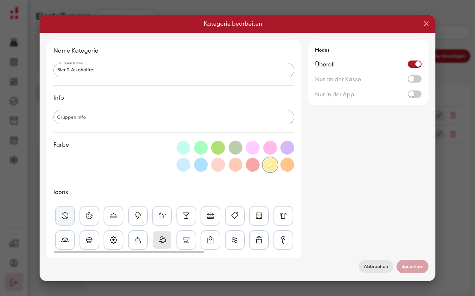Click the Abbrechen button
The image size is (475, 296).
coord(376,266)
